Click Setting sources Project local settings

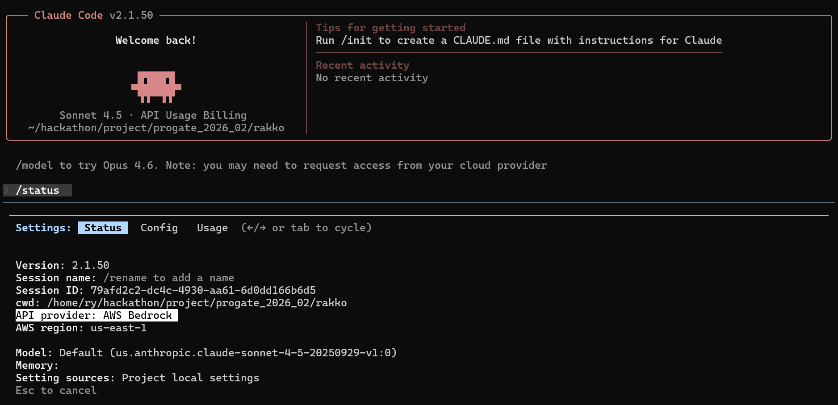pos(137,378)
